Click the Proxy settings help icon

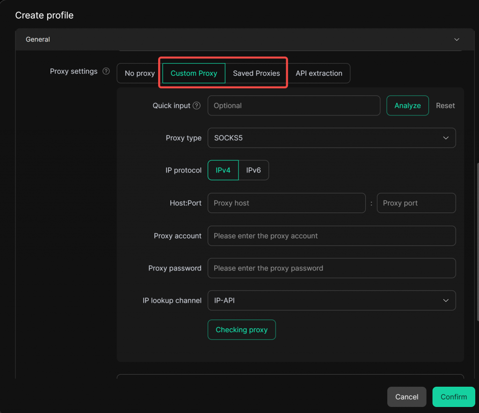pos(106,71)
